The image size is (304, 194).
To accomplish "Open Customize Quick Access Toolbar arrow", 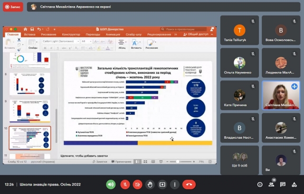I will (x=55, y=29).
